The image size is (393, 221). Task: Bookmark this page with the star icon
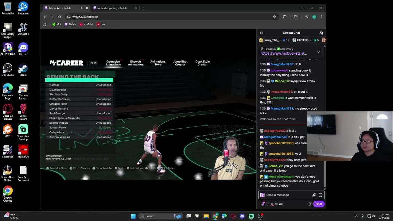[x=274, y=17]
